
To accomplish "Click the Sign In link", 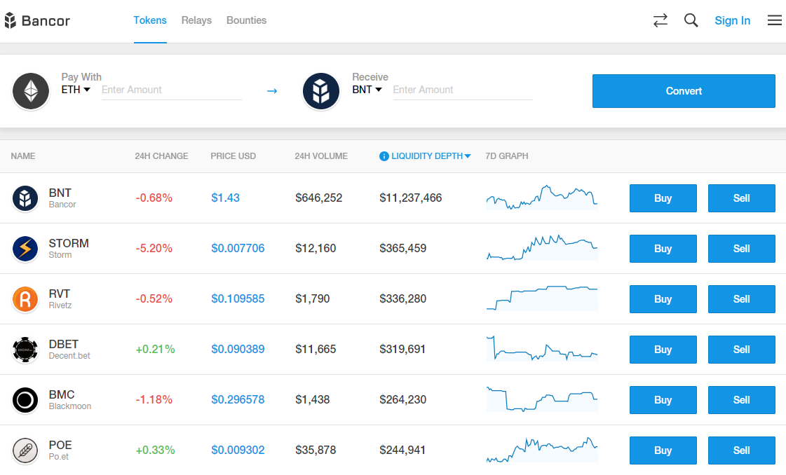I will coord(733,20).
